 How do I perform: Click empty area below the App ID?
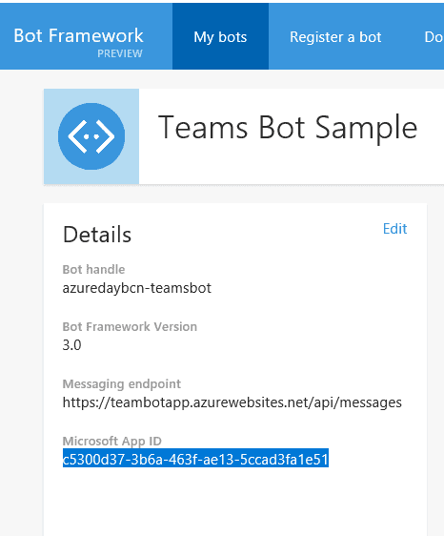[235, 503]
